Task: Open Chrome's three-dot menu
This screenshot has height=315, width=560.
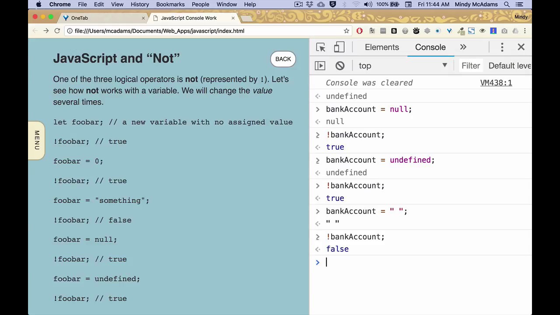Action: 525,31
